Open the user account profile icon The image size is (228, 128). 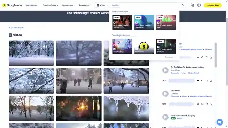tap(199, 5)
